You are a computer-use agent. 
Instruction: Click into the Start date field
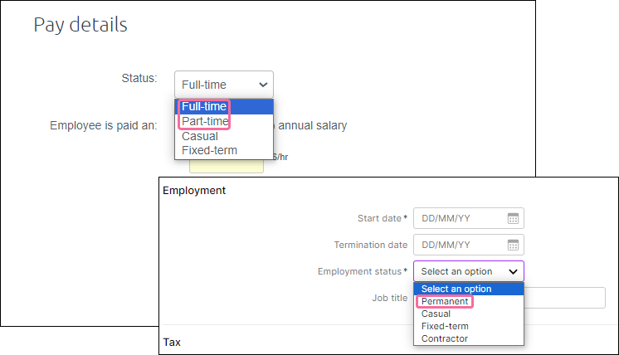tap(469, 218)
